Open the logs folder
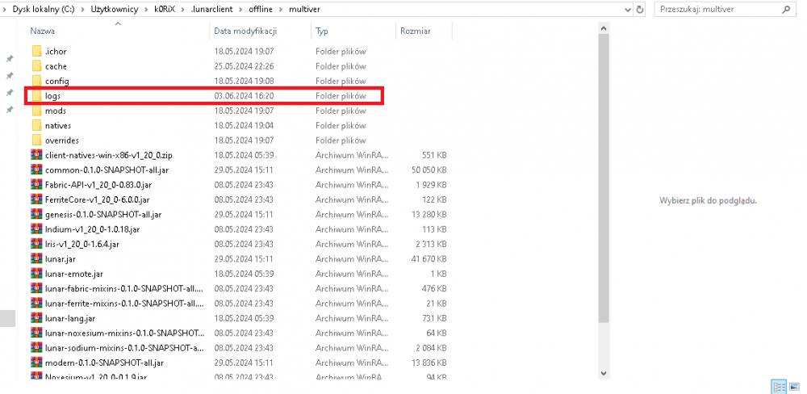This screenshot has width=807, height=394. [x=53, y=96]
